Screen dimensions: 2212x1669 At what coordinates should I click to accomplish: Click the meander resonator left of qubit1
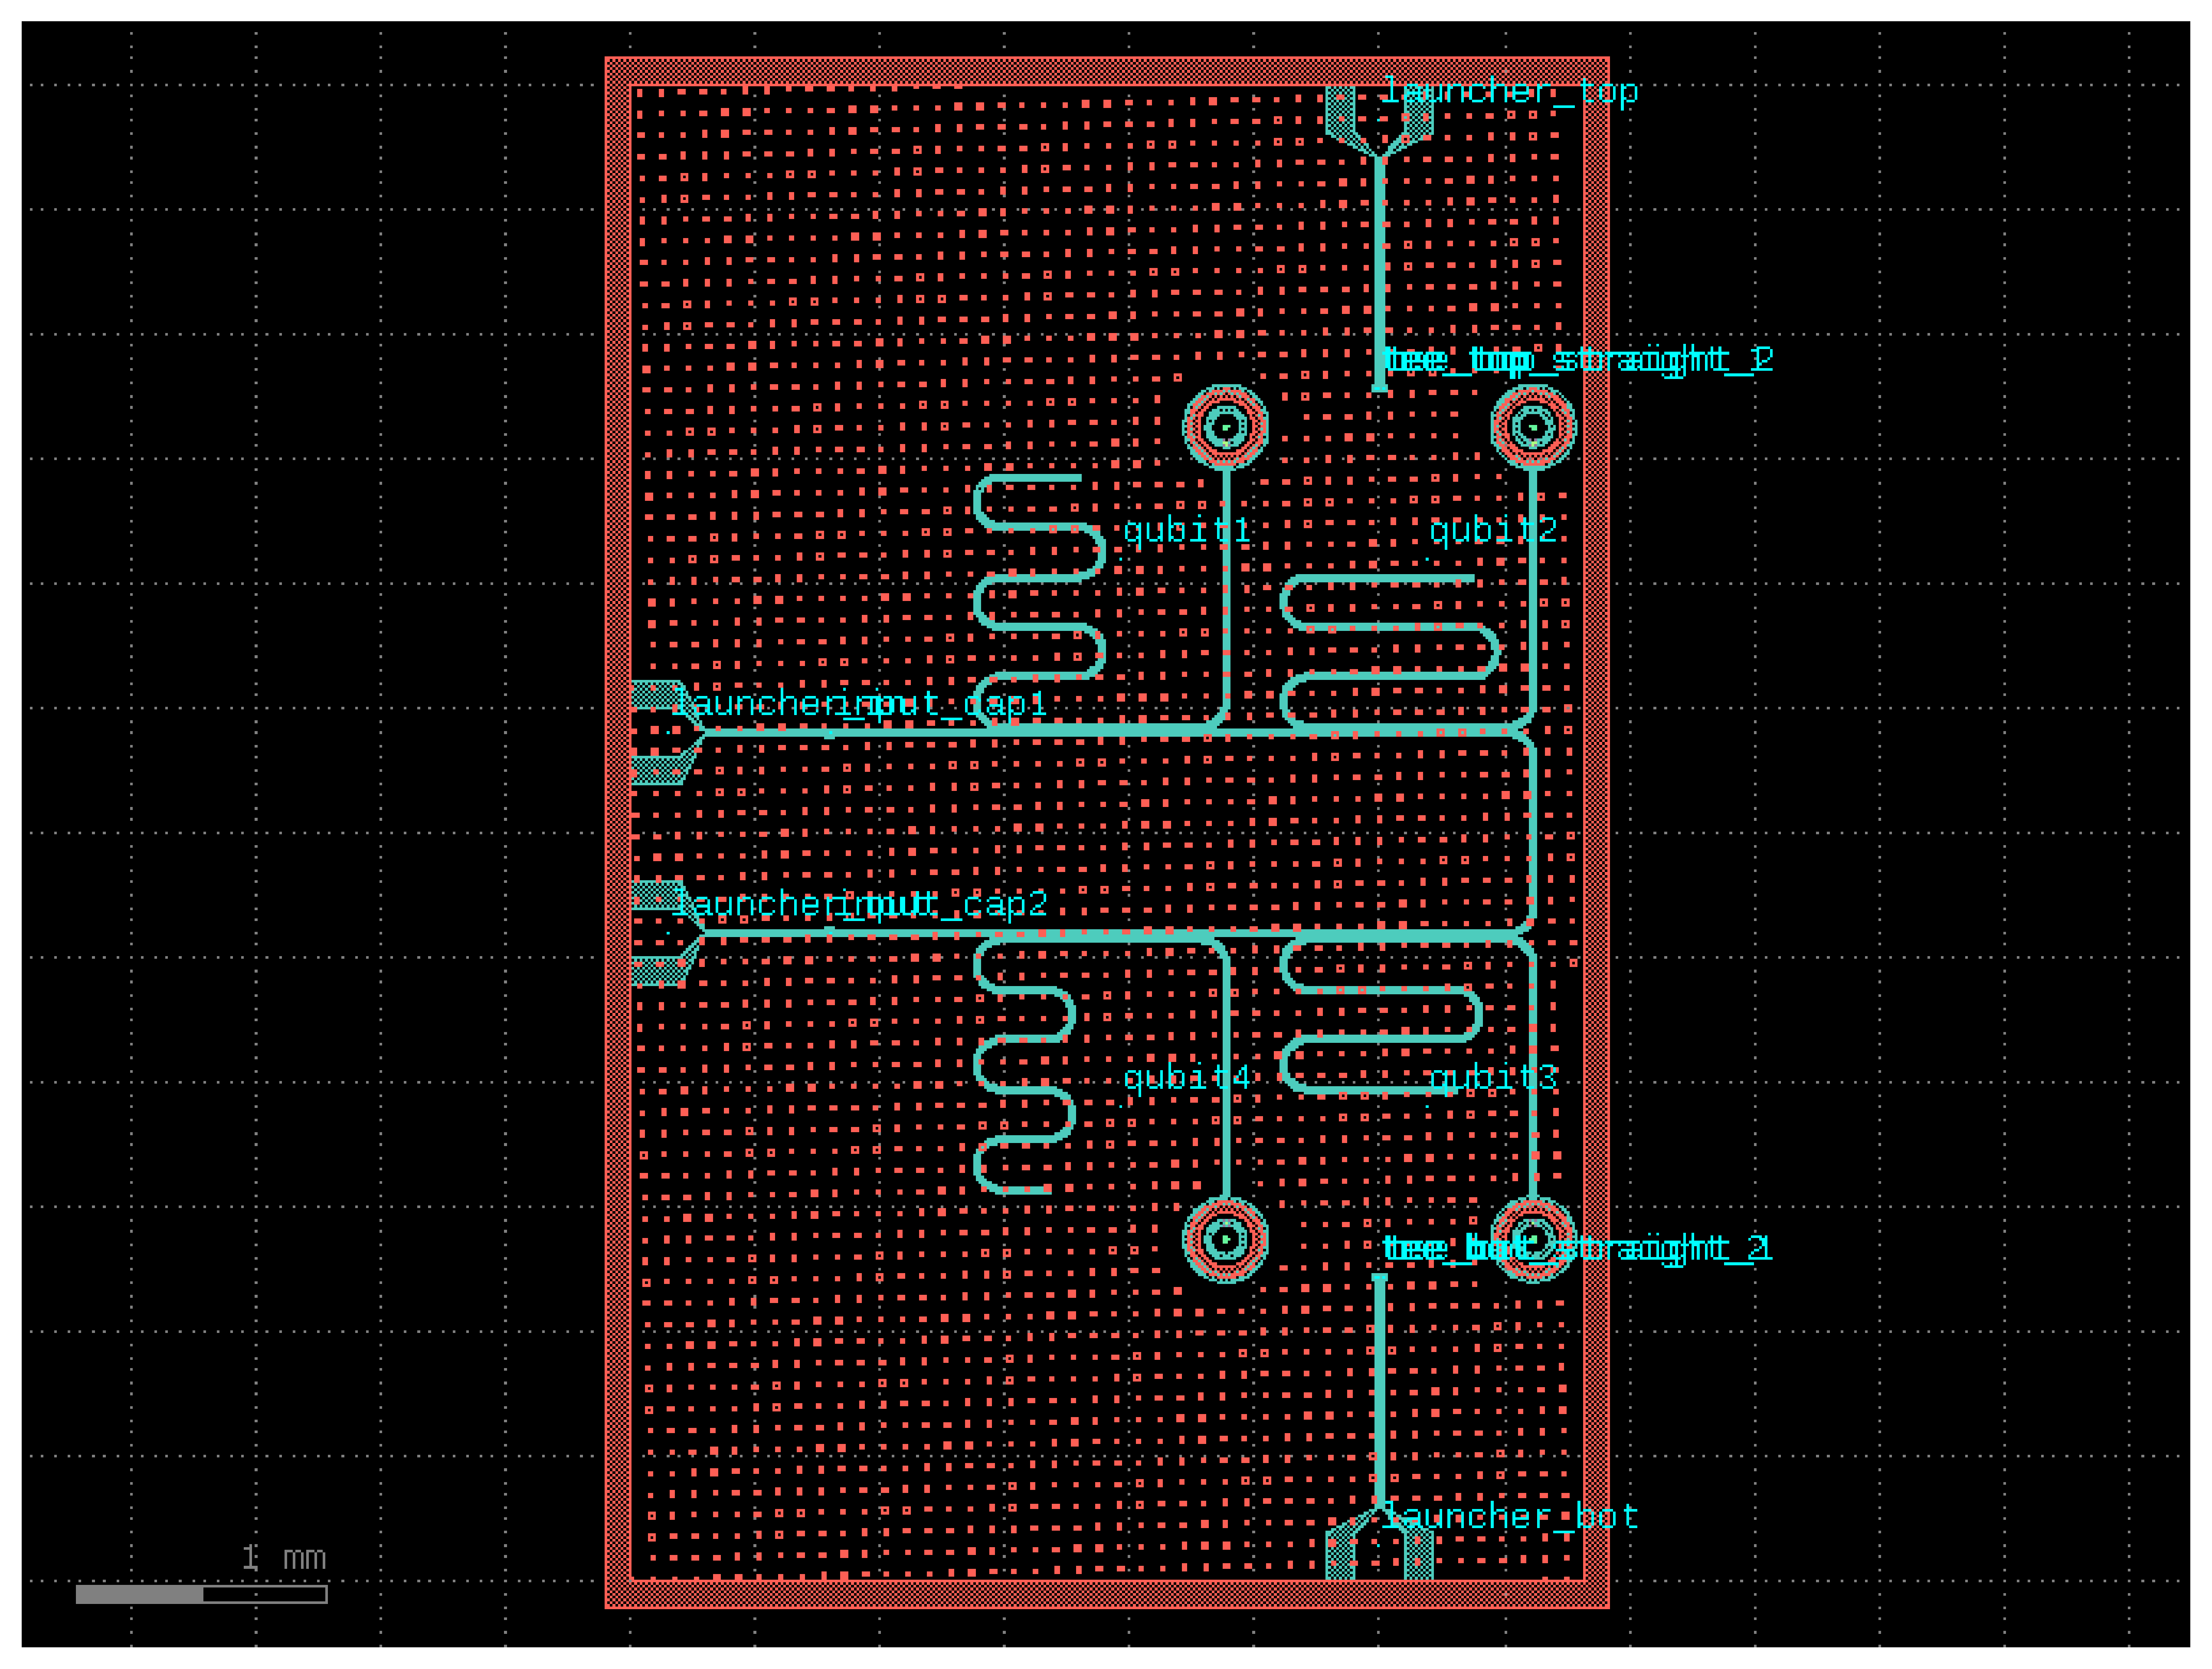1039,601
